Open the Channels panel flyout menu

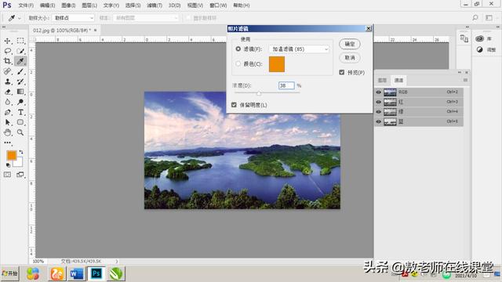[465, 80]
